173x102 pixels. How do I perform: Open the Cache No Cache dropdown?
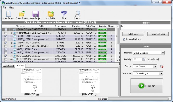coord(155,67)
